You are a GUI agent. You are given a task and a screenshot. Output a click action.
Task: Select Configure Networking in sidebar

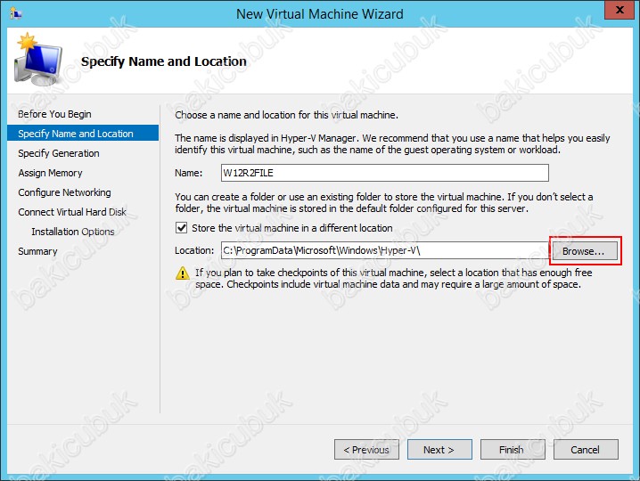pos(64,192)
